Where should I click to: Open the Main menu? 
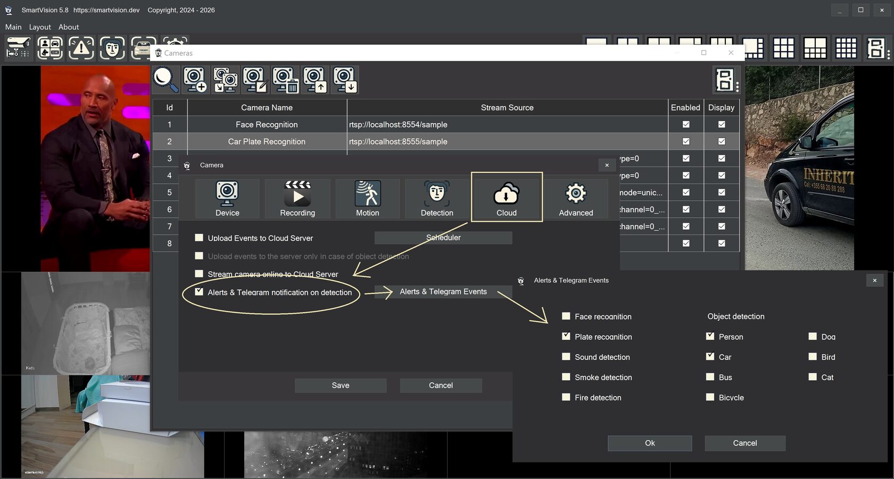click(13, 27)
